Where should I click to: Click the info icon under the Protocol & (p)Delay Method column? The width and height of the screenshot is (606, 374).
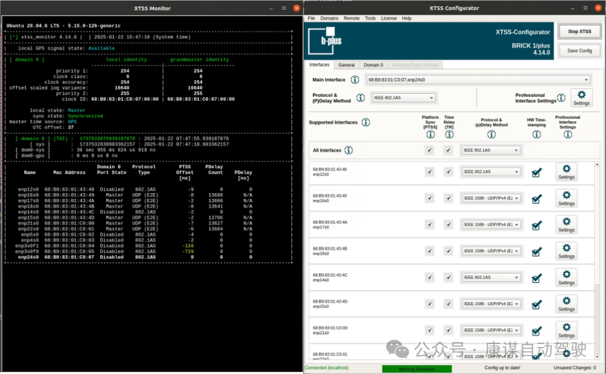click(x=491, y=135)
